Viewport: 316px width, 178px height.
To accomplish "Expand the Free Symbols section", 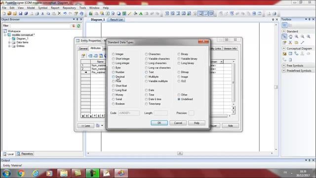I will coord(284,66).
